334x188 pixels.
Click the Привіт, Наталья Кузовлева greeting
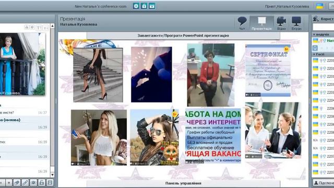tap(287, 6)
